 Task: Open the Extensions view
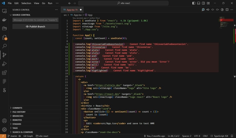click(4, 73)
